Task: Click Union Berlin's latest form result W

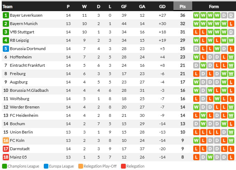Action: point(231,132)
